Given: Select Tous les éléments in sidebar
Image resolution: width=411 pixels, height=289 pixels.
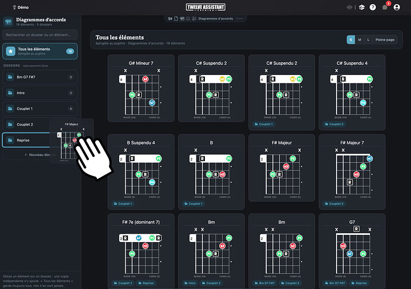Looking at the screenshot, I should (x=40, y=51).
